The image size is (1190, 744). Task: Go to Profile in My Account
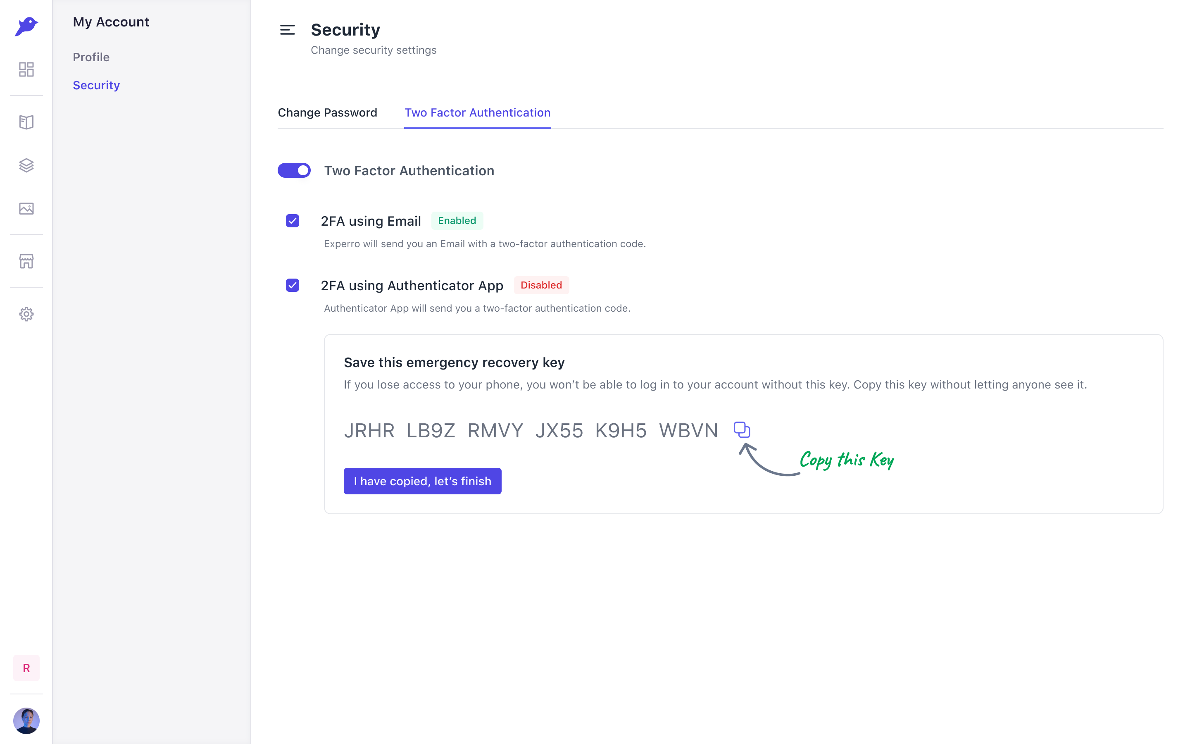pyautogui.click(x=91, y=57)
